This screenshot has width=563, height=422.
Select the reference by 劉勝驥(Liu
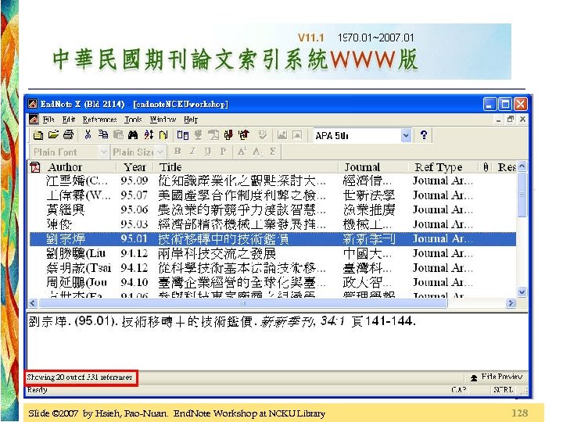pos(273,253)
